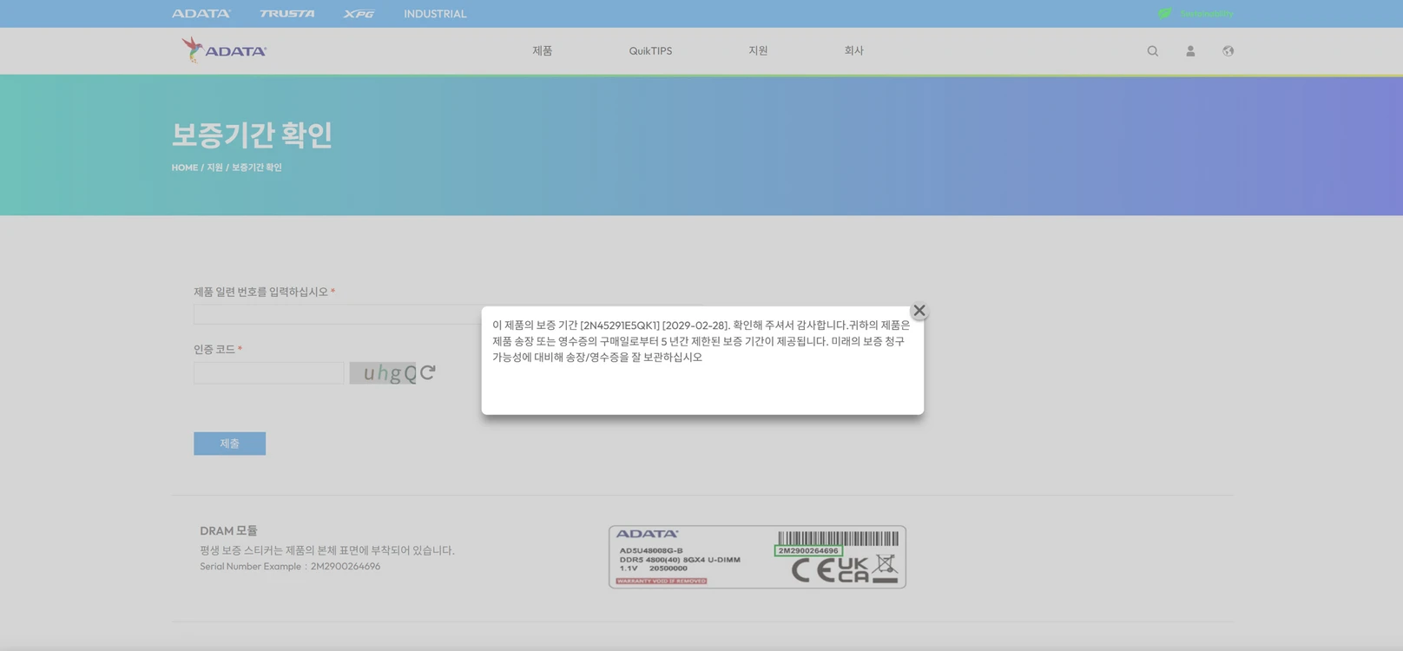
Task: Click 보증기간 확인 in the breadcrumb trail
Action: [x=257, y=168]
